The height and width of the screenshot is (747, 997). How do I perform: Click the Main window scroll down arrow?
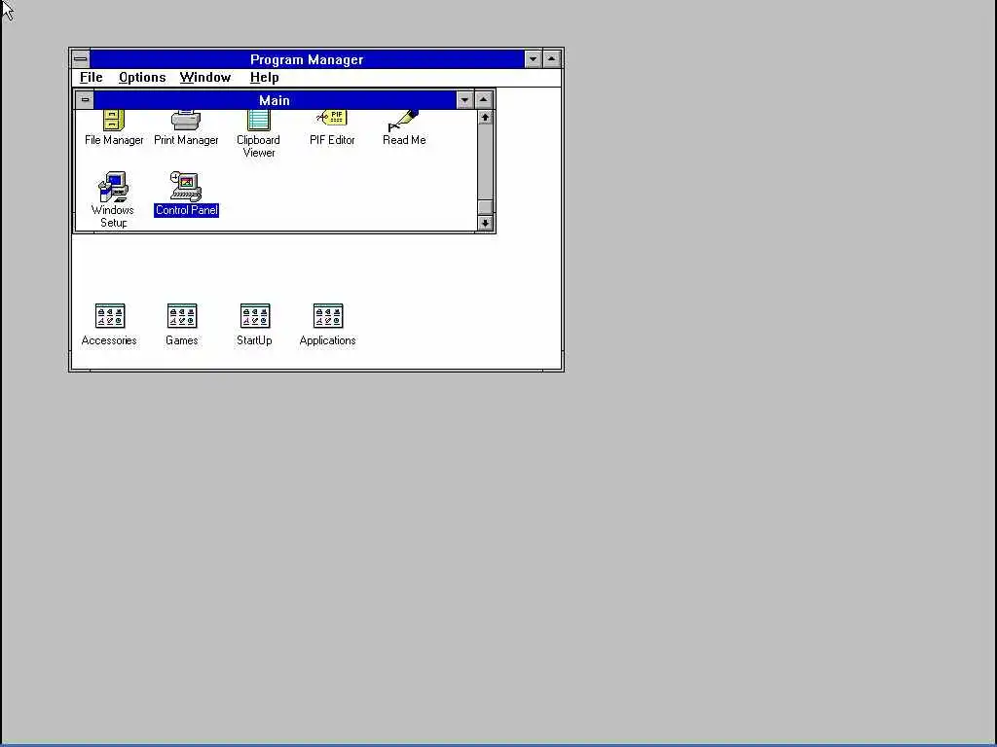pos(485,223)
